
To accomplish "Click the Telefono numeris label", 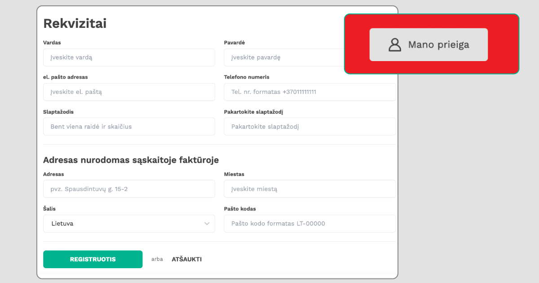I will (x=247, y=77).
